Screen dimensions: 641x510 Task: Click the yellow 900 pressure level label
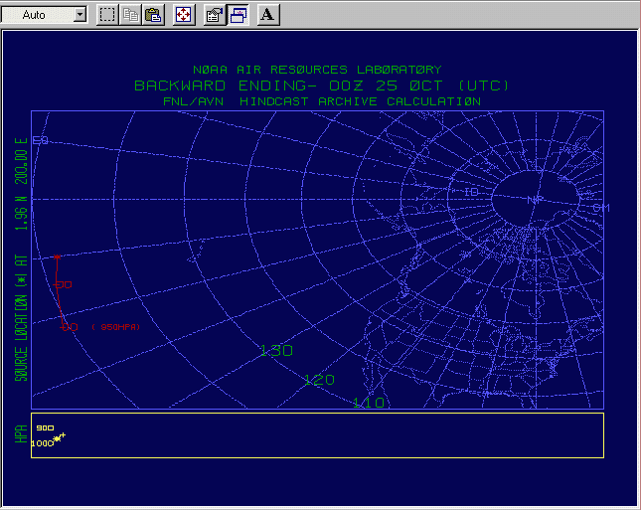click(45, 428)
